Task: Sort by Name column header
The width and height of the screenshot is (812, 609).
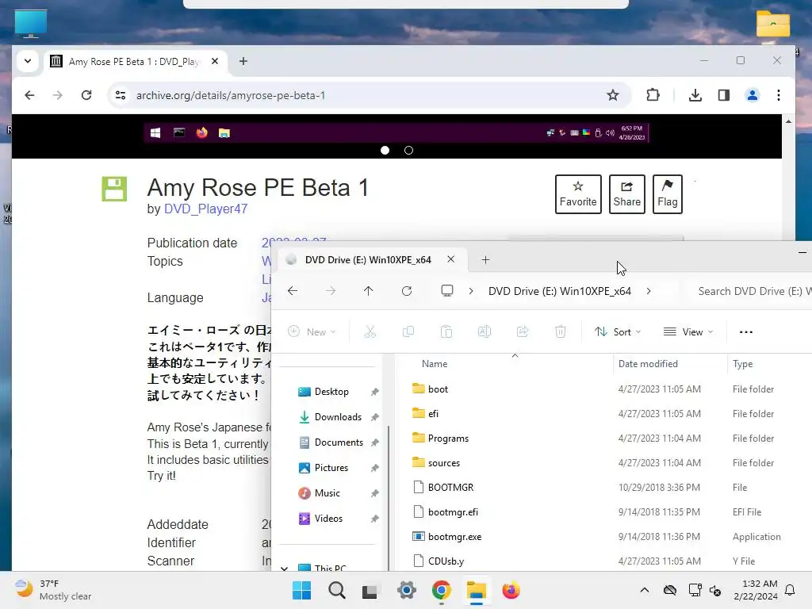Action: pos(434,364)
